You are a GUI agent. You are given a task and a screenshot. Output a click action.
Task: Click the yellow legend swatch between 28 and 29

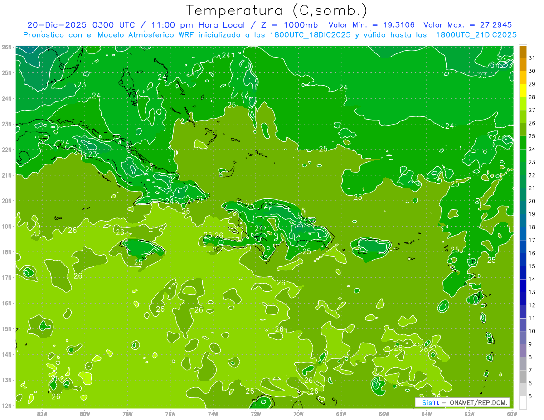(x=523, y=91)
